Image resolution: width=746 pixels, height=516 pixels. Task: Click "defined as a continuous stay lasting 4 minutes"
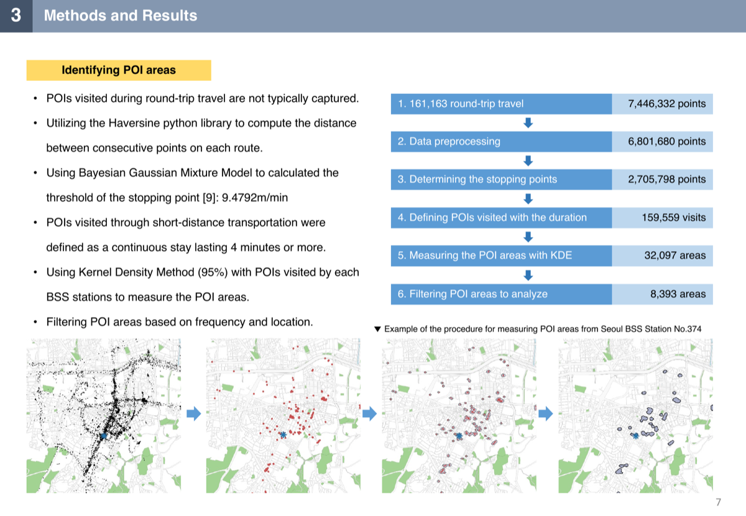(186, 247)
